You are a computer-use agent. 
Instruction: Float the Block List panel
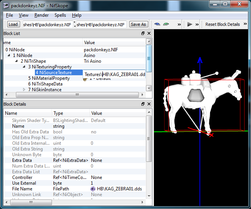(x=143, y=33)
